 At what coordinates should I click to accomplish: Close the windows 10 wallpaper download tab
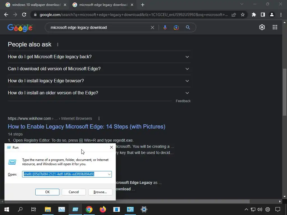[x=65, y=5]
